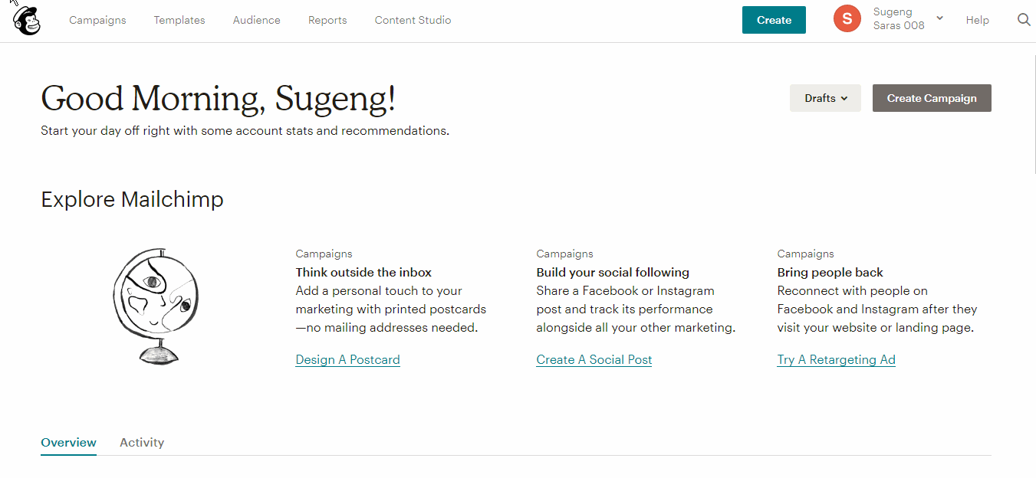The width and height of the screenshot is (1036, 478).
Task: Open the Audience menu
Action: pyautogui.click(x=256, y=20)
